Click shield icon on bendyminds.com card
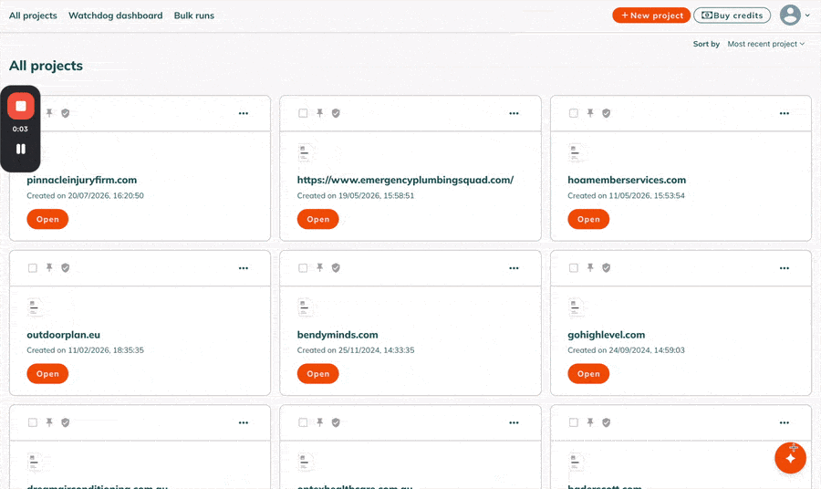The width and height of the screenshot is (821, 489). (x=336, y=267)
